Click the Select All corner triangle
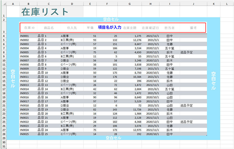The image size is (234, 149). point(4,4)
